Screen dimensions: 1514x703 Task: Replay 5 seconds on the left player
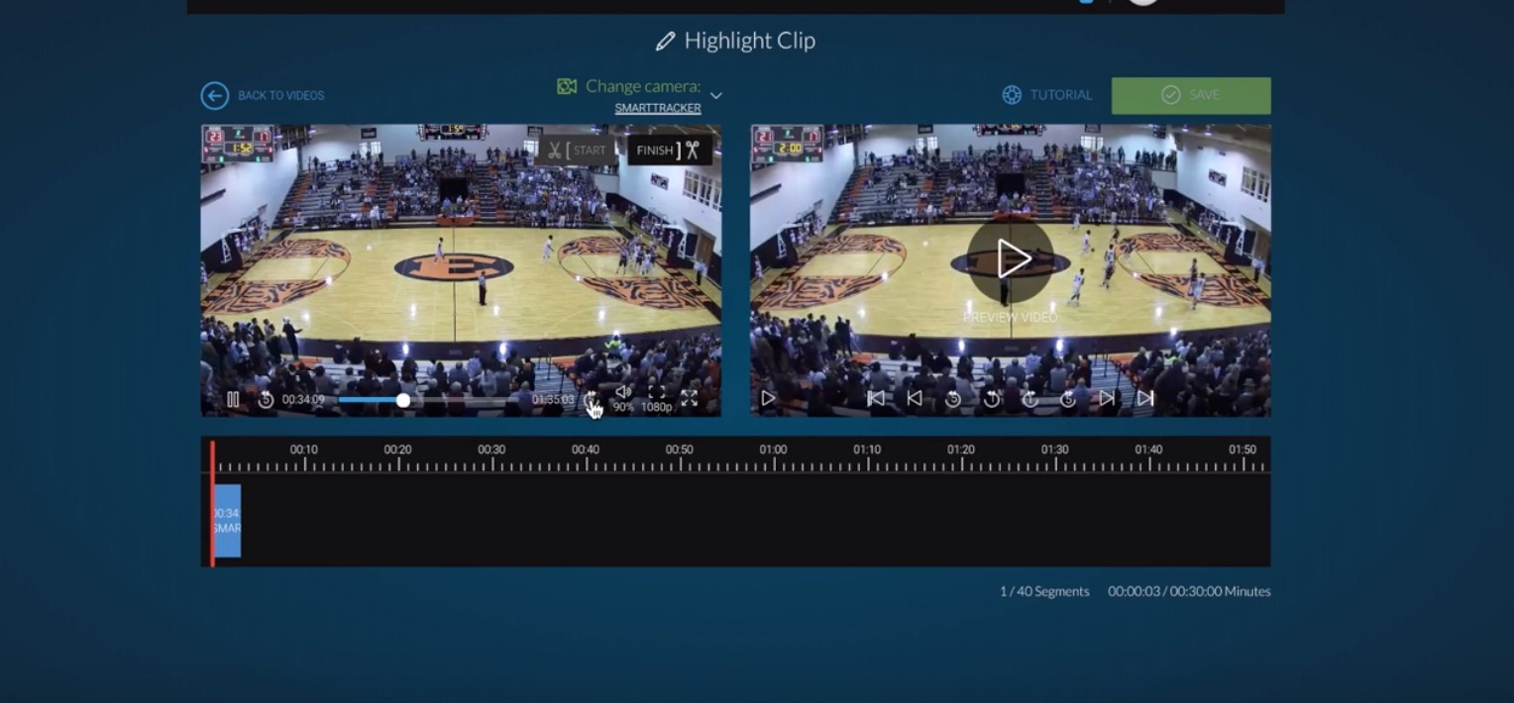coord(266,399)
